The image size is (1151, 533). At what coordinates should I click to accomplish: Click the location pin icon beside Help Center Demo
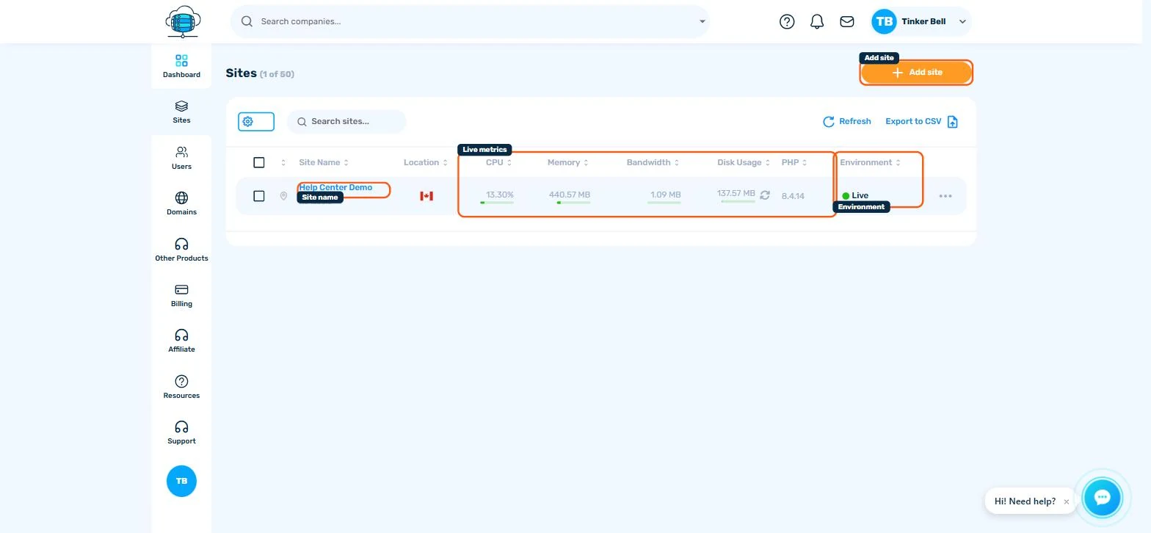(283, 196)
